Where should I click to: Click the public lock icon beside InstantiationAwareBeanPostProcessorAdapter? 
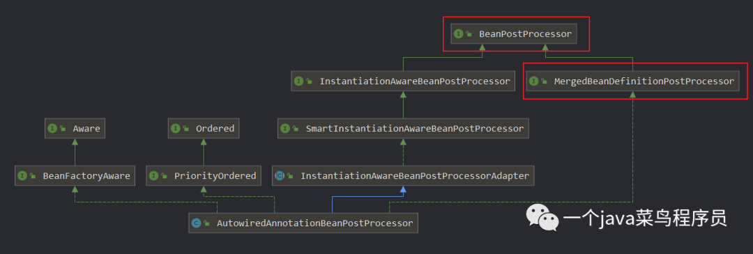tap(290, 176)
